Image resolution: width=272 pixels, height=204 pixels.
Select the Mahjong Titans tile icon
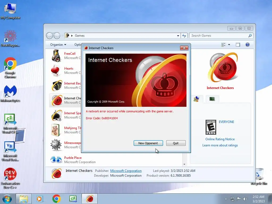coord(56,130)
